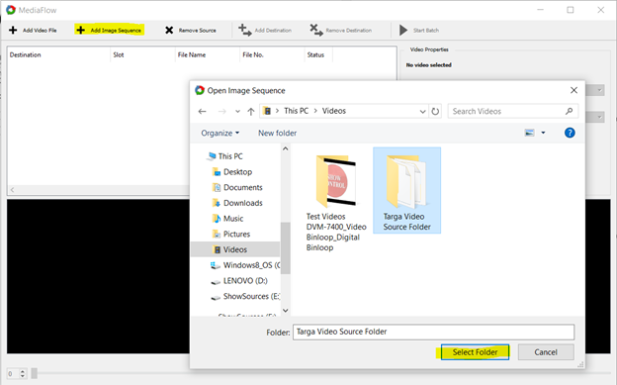
Task: Click the Remove Source X icon
Action: [169, 30]
